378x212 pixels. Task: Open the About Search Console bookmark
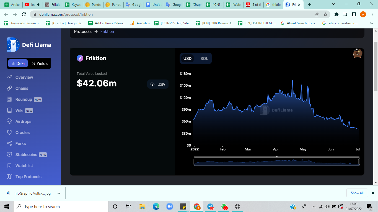299,23
